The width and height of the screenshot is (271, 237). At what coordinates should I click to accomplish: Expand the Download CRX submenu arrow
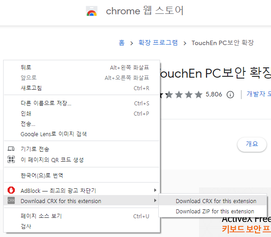tap(155, 200)
